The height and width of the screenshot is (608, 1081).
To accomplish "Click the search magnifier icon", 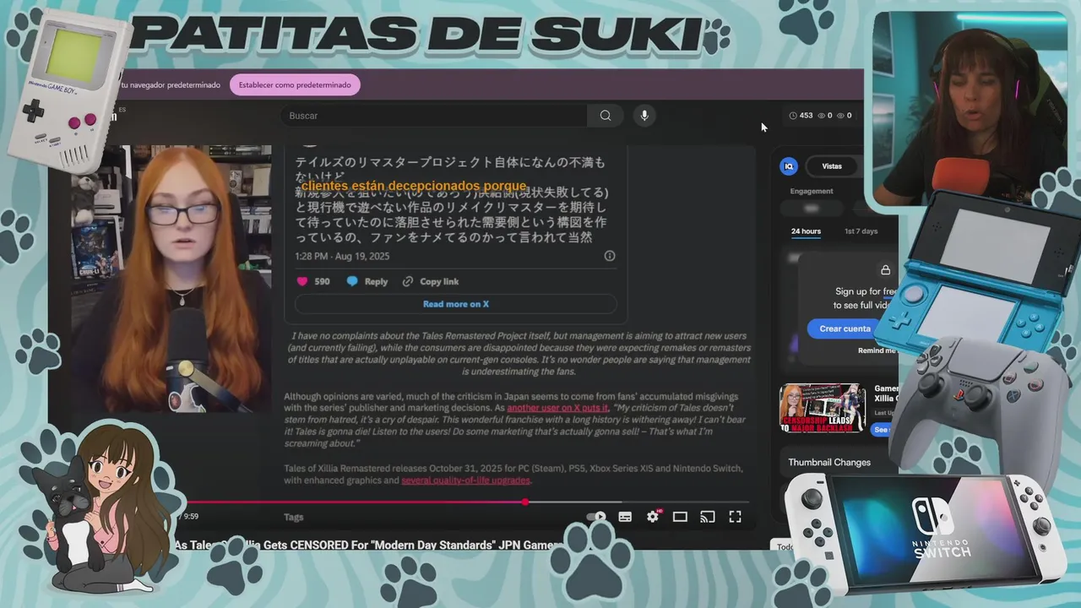I will (606, 116).
